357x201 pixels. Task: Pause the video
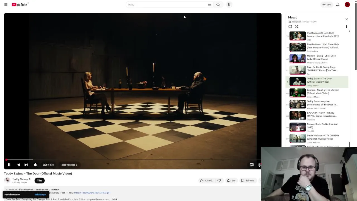click(9, 165)
